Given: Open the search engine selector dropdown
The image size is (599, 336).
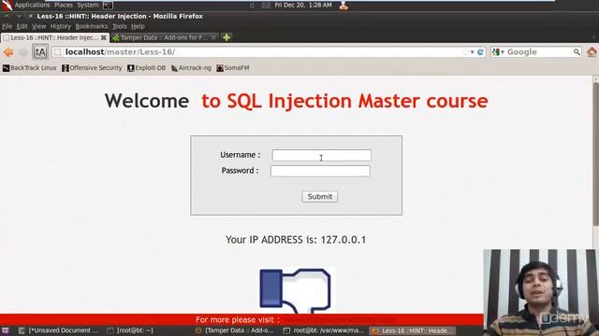Looking at the screenshot, I should [x=499, y=52].
